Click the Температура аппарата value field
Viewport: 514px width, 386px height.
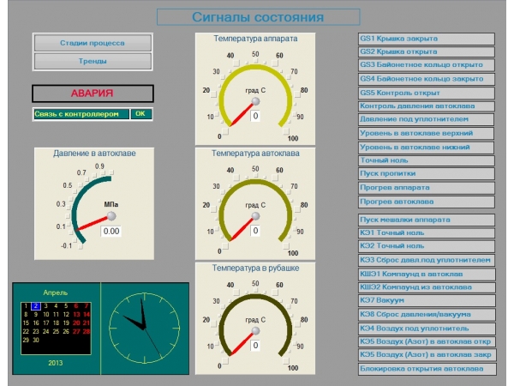(255, 116)
